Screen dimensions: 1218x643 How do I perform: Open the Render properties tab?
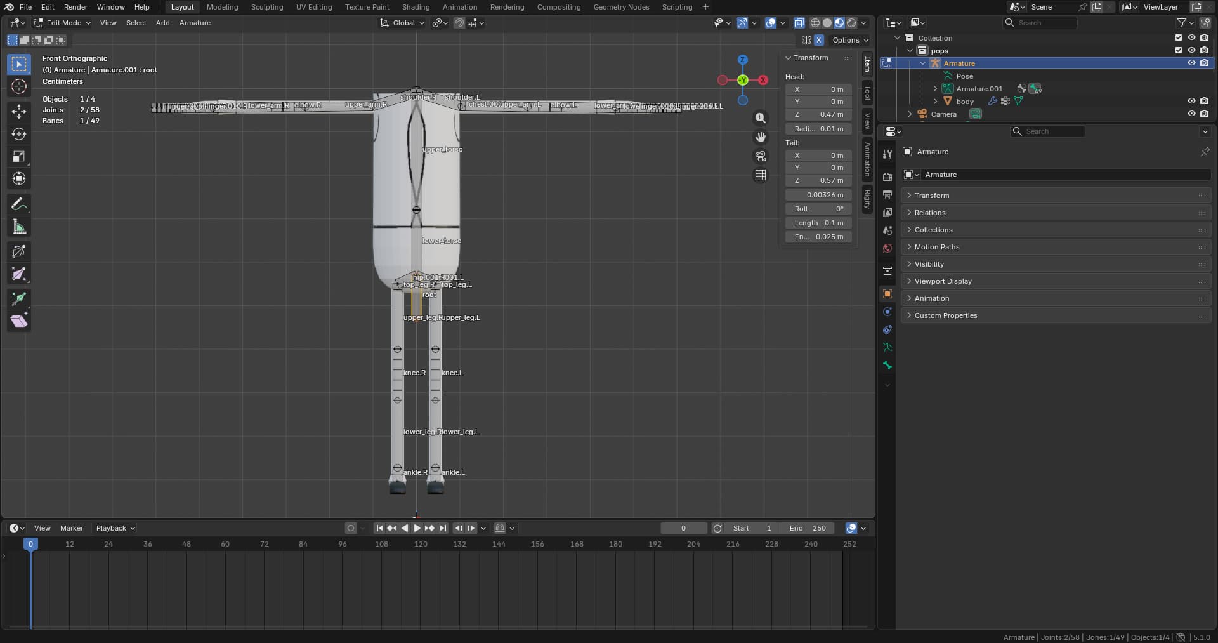point(887,176)
